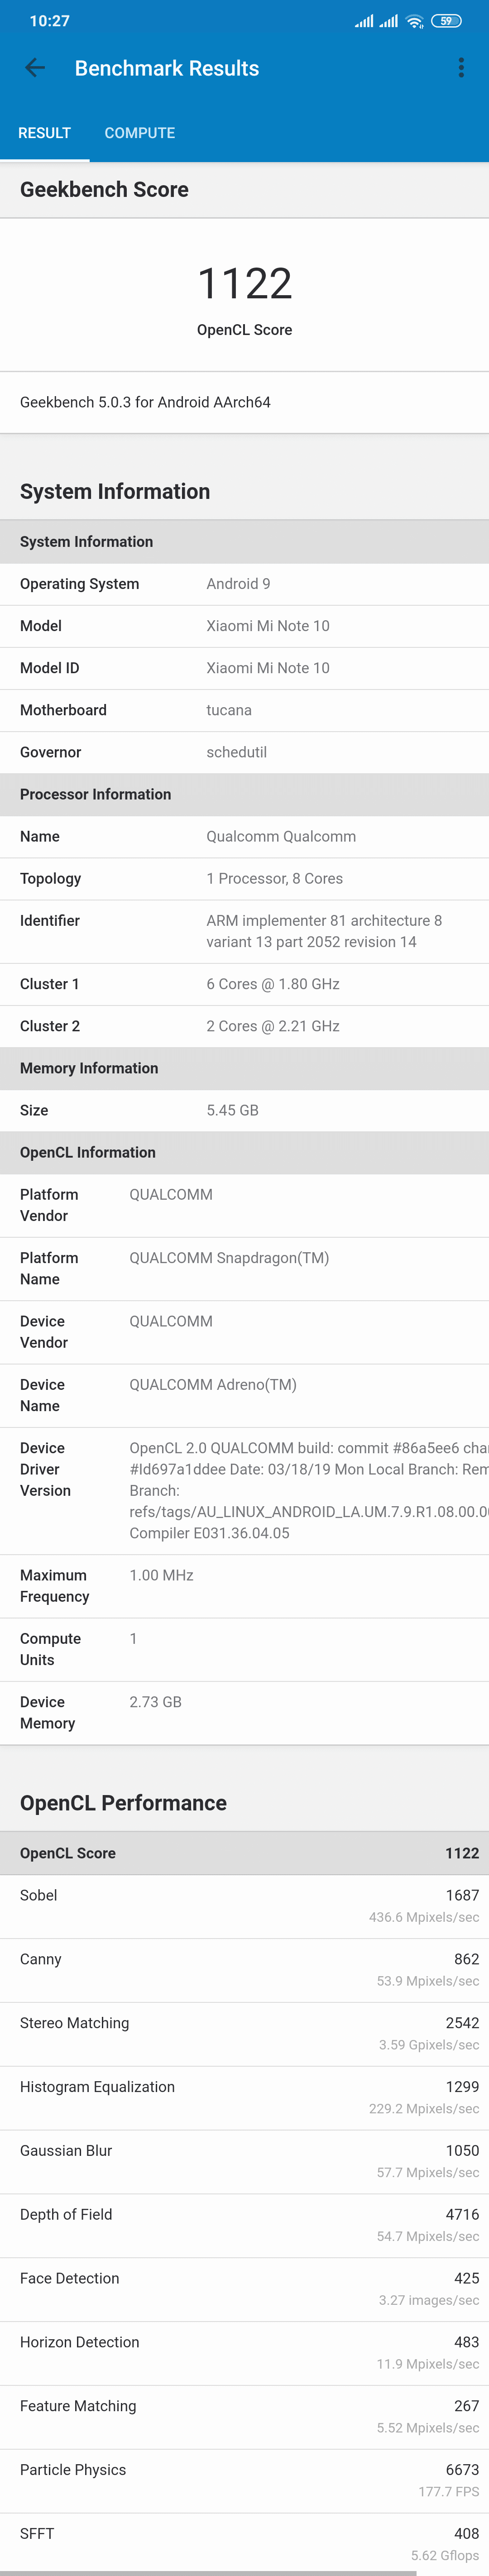489x2576 pixels.
Task: Tap the battery indicator showing 59
Action: tap(447, 21)
